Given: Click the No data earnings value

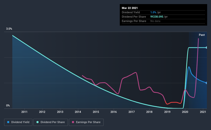Looking at the screenshot, I should pyautogui.click(x=155, y=21).
